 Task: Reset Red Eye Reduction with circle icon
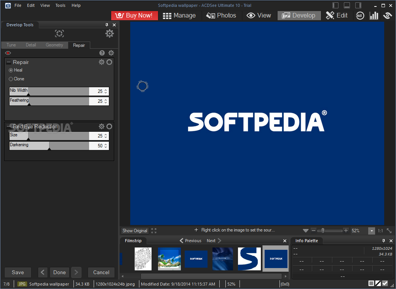click(109, 126)
